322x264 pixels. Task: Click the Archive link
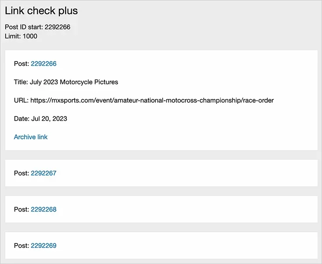(x=31, y=137)
